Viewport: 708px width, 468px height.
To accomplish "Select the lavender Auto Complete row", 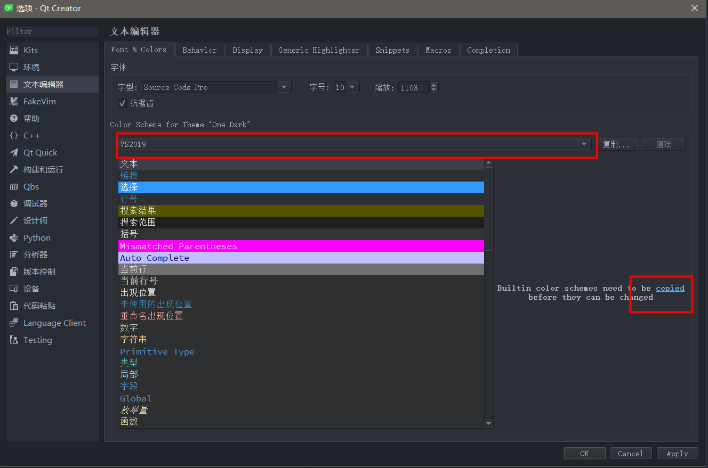I will [x=301, y=258].
